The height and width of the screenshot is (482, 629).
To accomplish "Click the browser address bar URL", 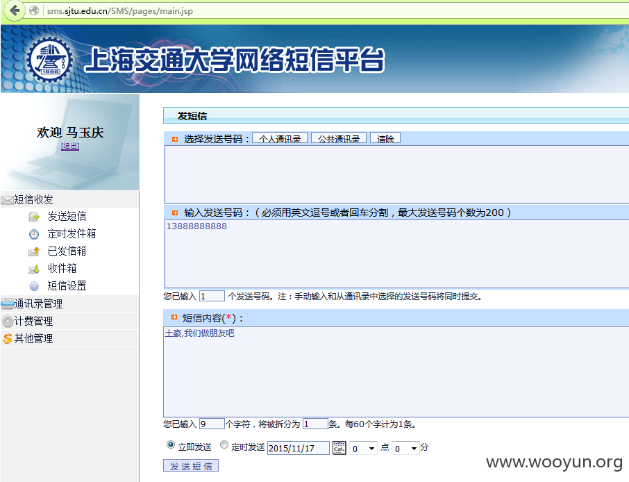I will pyautogui.click(x=120, y=11).
